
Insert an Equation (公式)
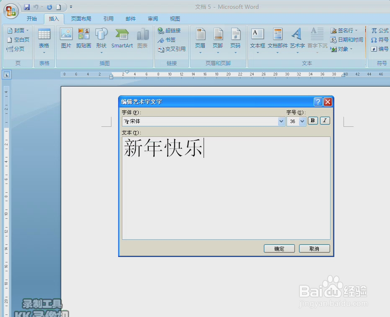pos(379,30)
